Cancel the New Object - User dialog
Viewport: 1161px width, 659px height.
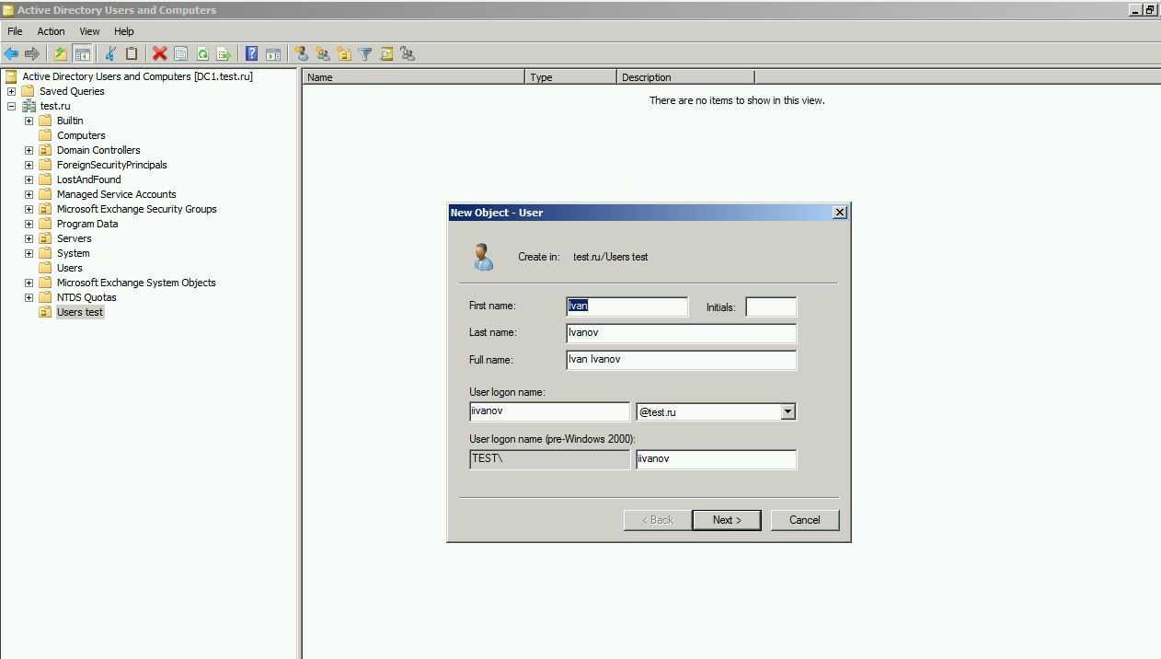tap(804, 520)
